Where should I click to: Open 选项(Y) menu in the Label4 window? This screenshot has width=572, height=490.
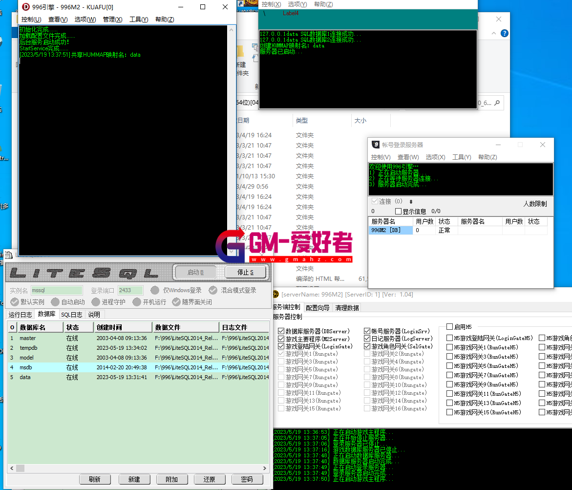coord(297,4)
